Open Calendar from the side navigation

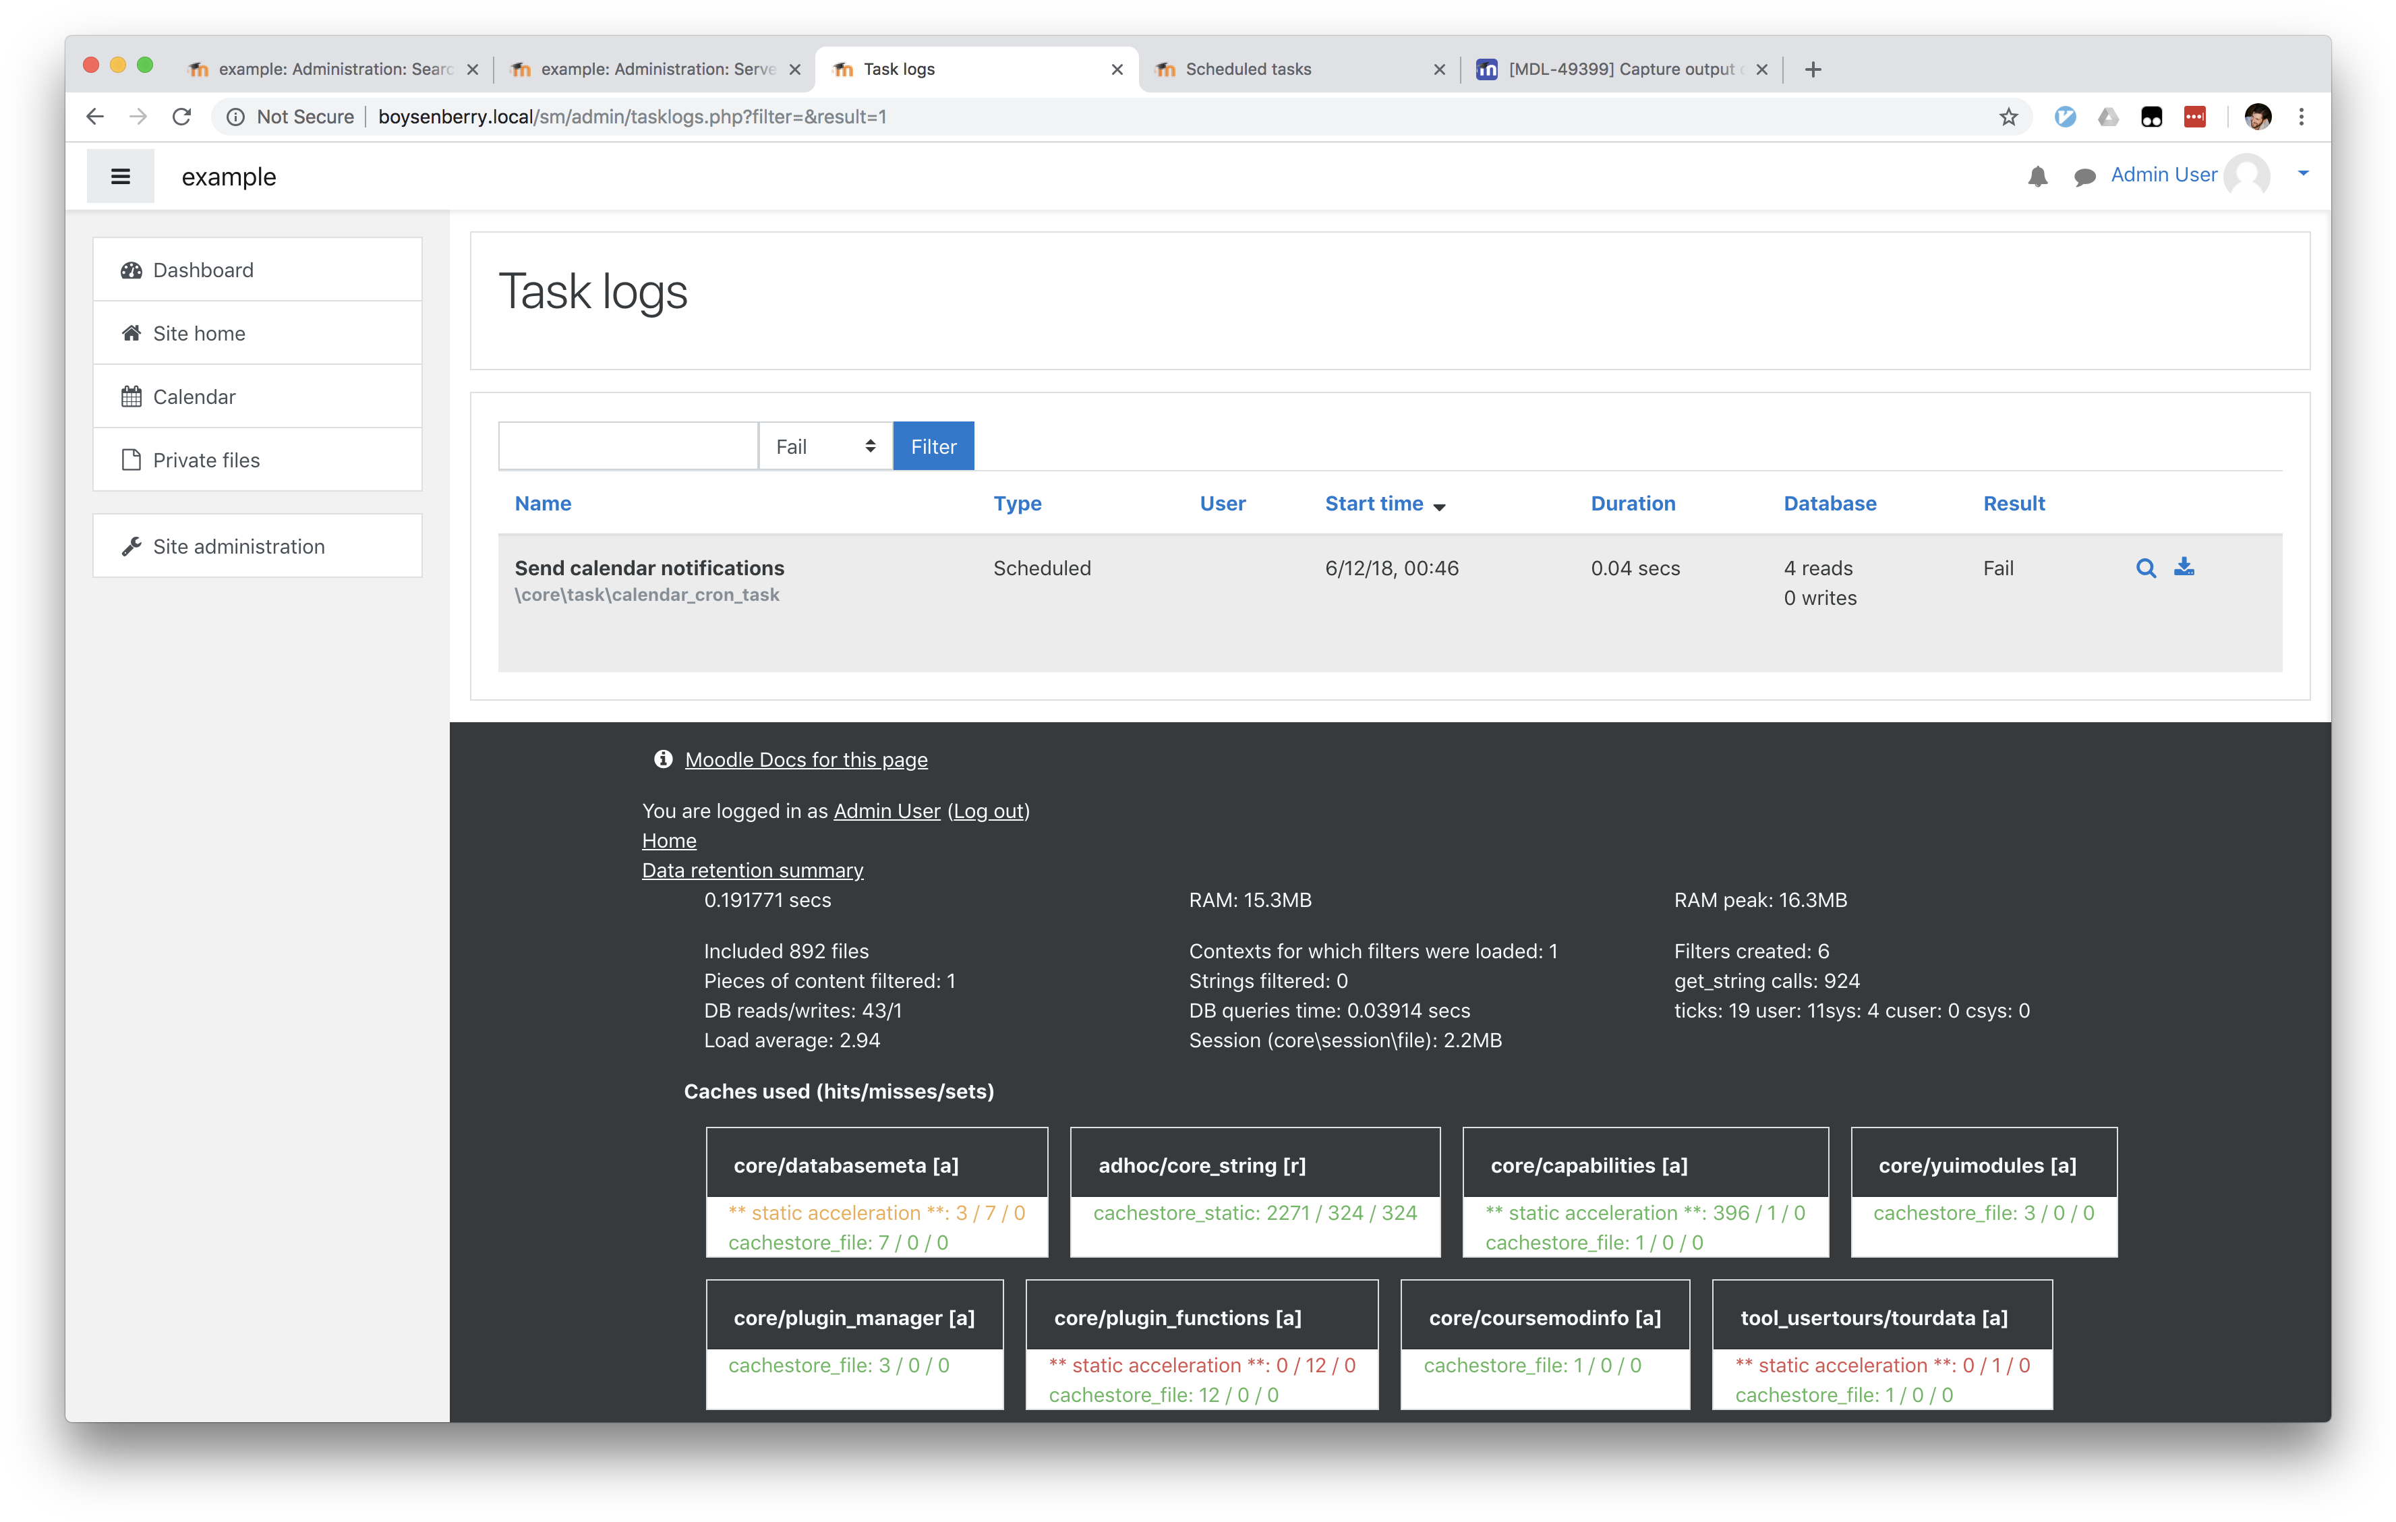pos(194,397)
